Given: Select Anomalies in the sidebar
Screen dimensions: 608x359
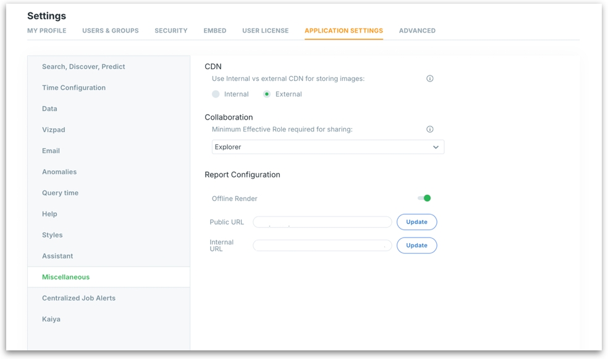Looking at the screenshot, I should click(59, 172).
